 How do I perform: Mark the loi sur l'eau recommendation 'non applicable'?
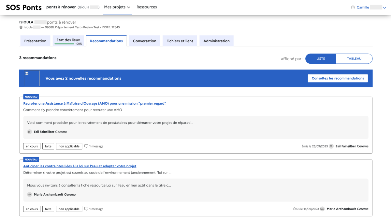[69, 209]
